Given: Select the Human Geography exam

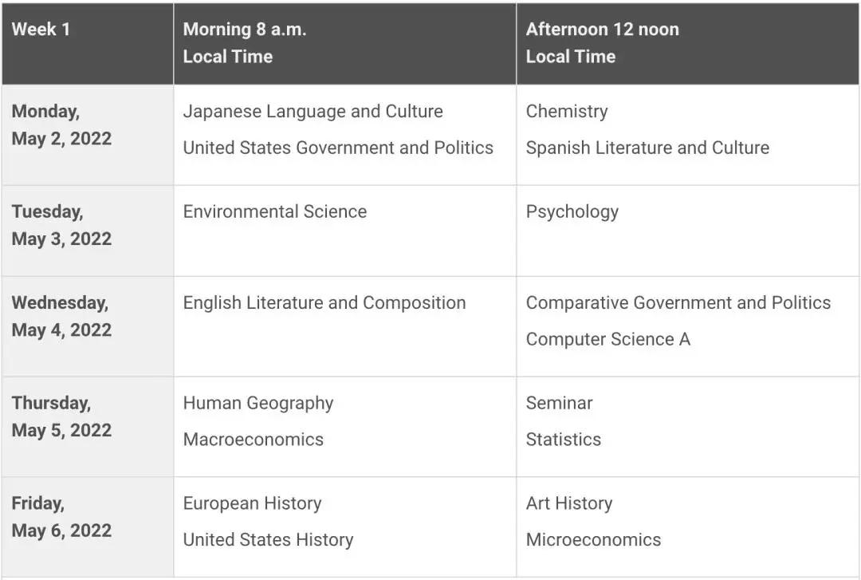Looking at the screenshot, I should (258, 403).
